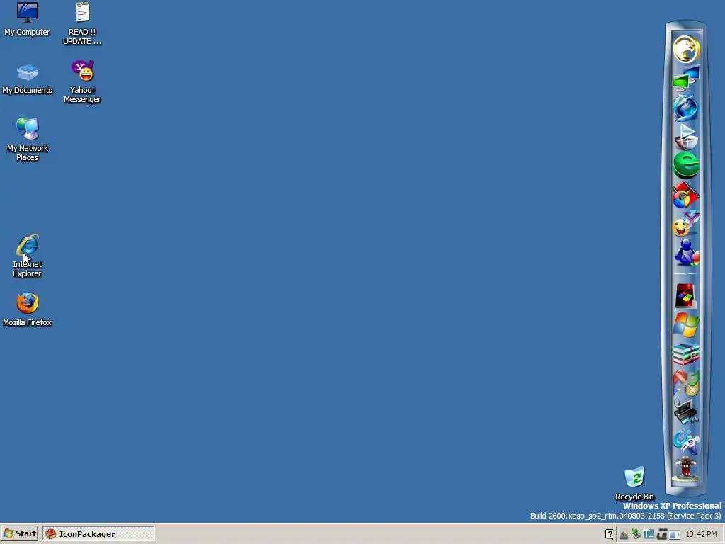Click the gold globe icon atop the dock
Image resolution: width=725 pixels, height=544 pixels.
pos(686,49)
